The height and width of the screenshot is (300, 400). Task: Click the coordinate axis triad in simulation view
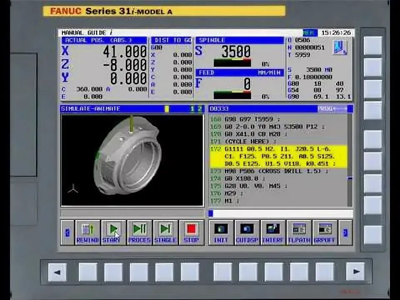coord(73,188)
